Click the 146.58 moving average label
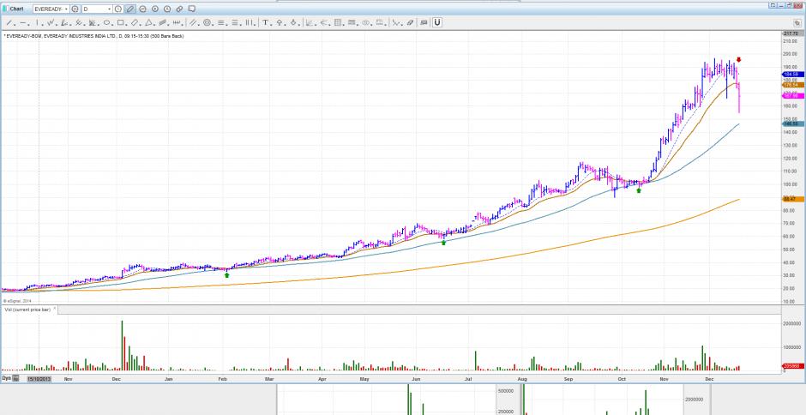Screen dimensions: 806x415 tap(794, 123)
